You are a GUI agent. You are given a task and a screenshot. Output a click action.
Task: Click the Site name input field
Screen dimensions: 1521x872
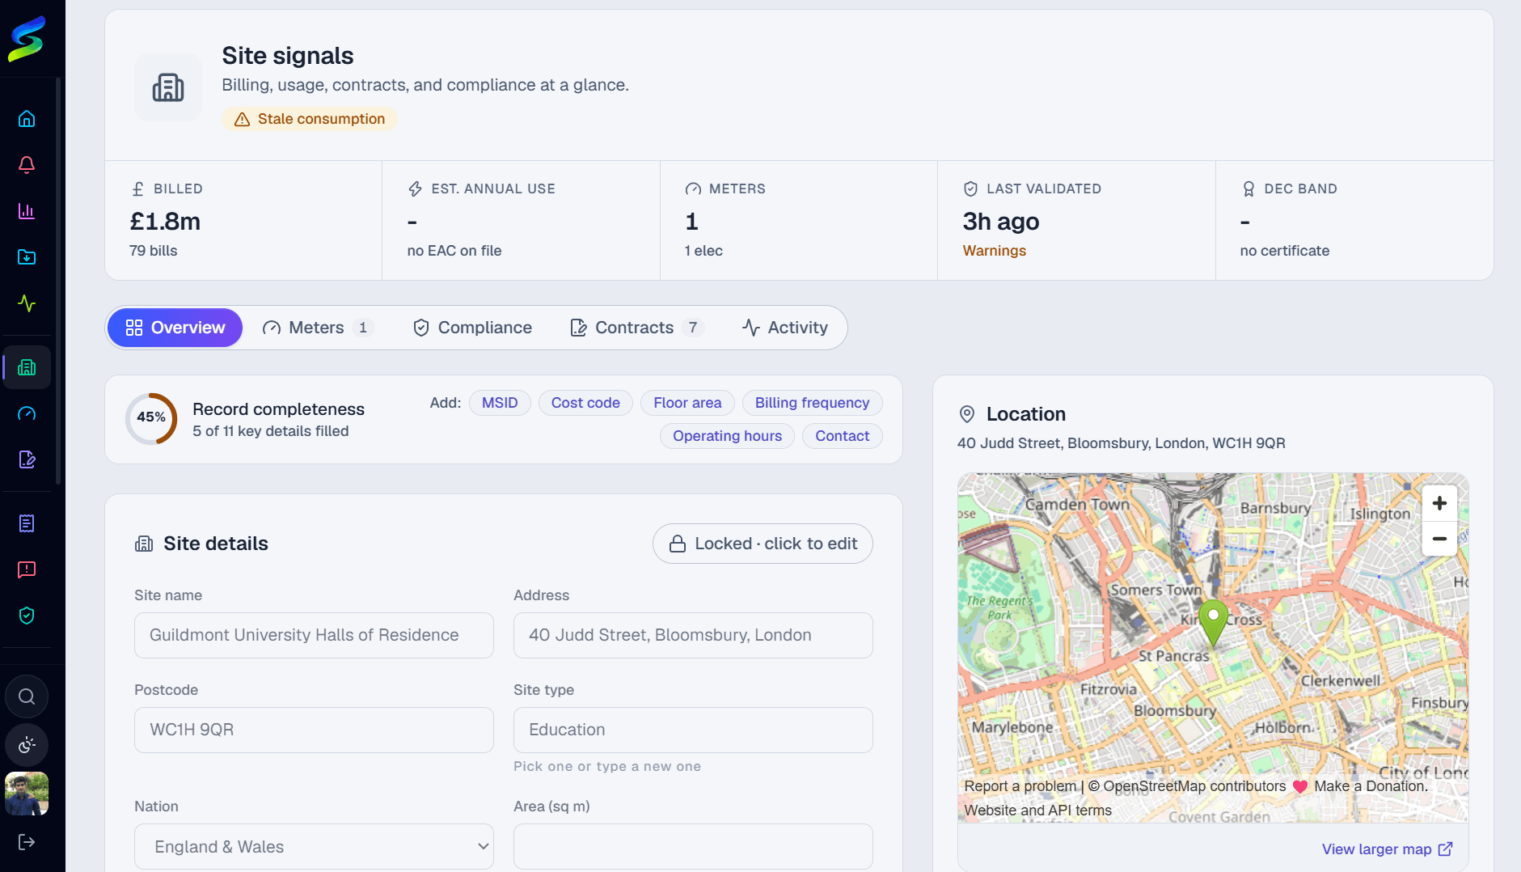pyautogui.click(x=314, y=635)
